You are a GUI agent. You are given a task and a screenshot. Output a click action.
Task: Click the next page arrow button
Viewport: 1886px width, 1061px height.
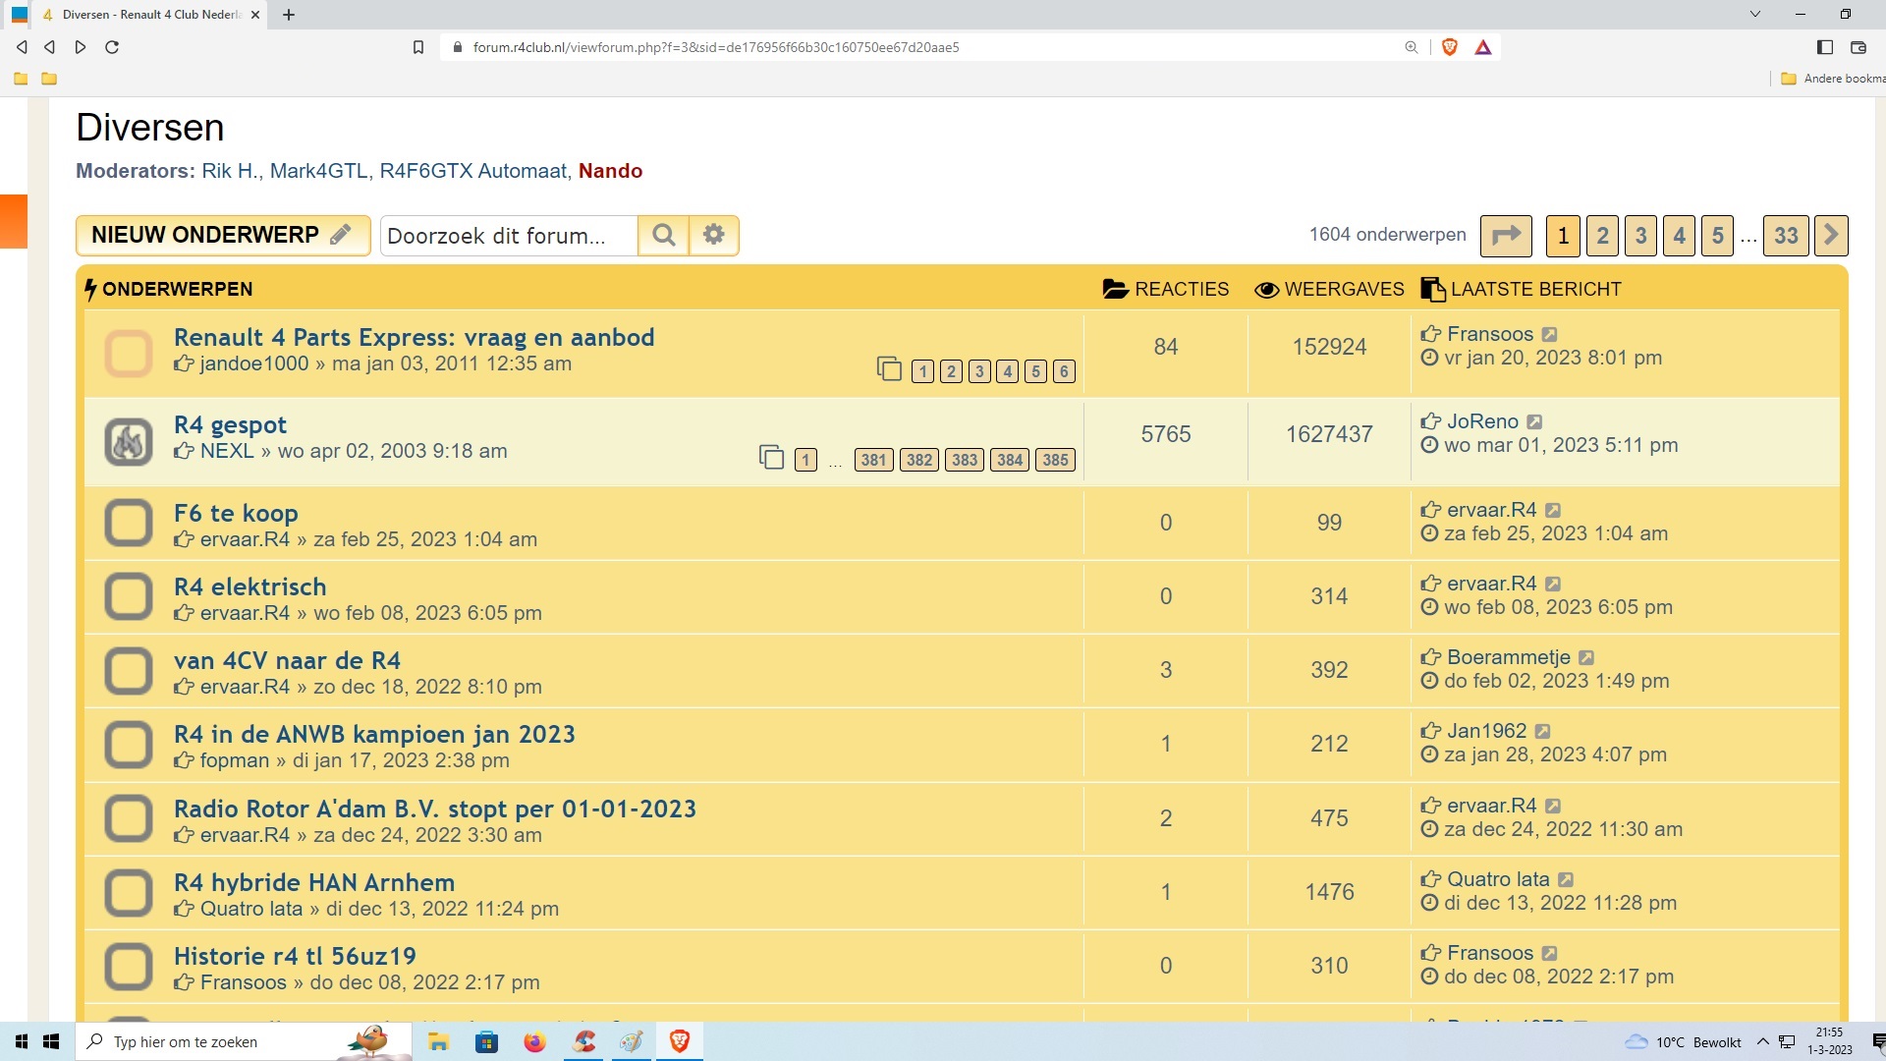coord(1831,236)
